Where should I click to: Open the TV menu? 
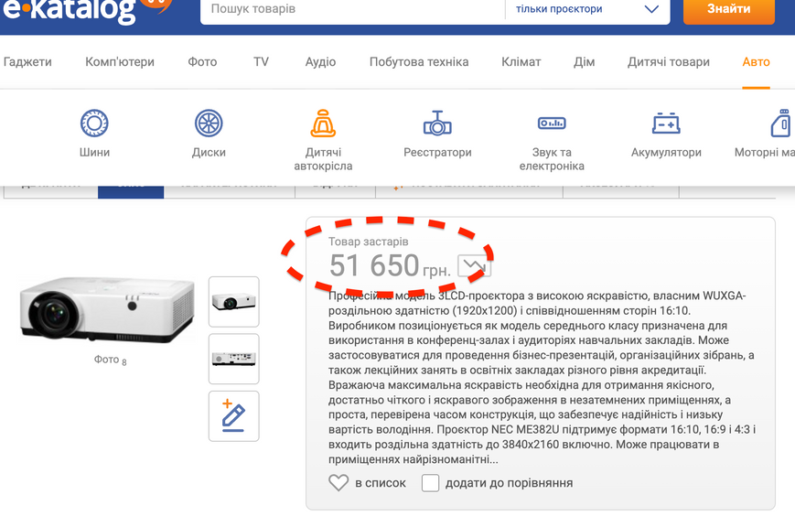point(261,62)
